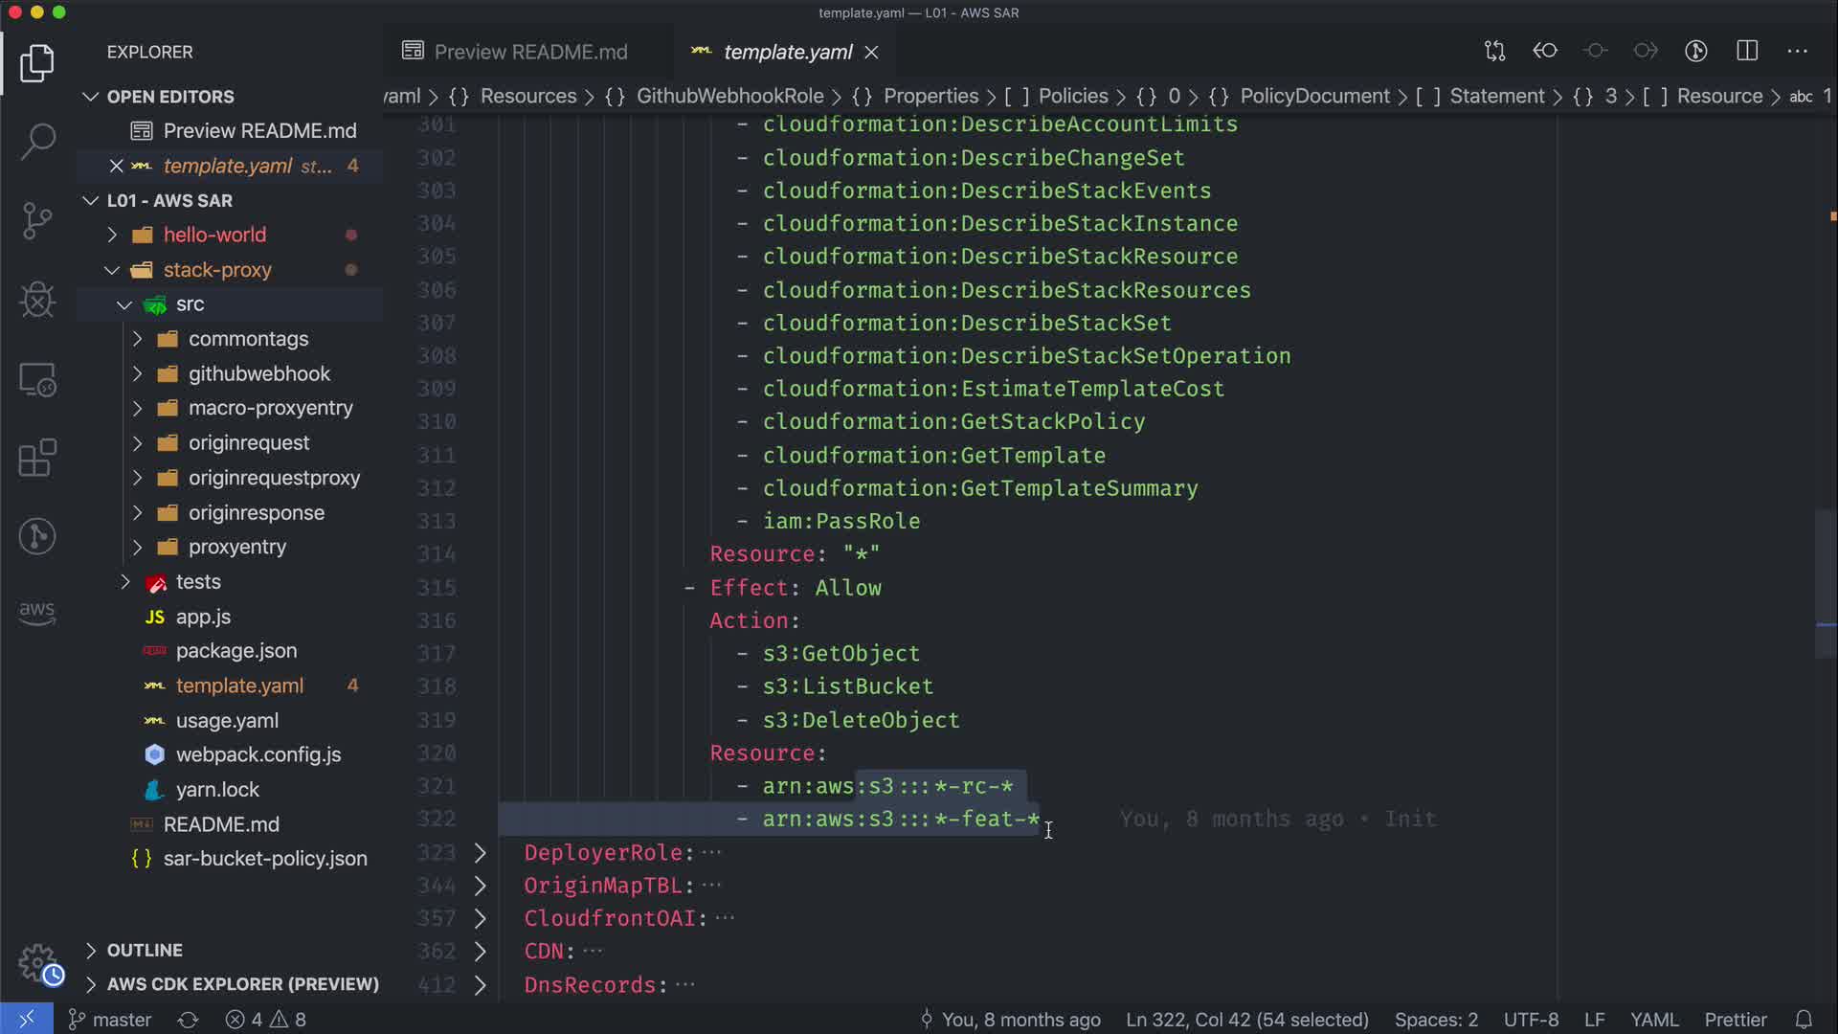1838x1034 pixels.
Task: Open the Search view in activity bar
Action: click(x=37, y=142)
